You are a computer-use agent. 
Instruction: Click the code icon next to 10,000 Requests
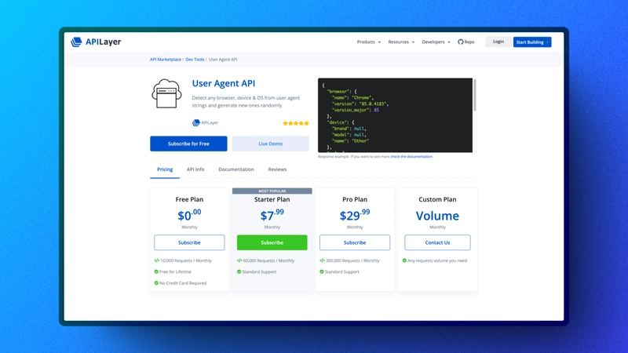pyautogui.click(x=156, y=260)
